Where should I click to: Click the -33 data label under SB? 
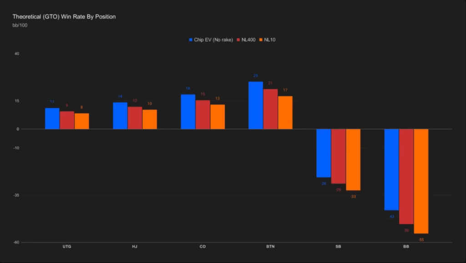(353, 197)
